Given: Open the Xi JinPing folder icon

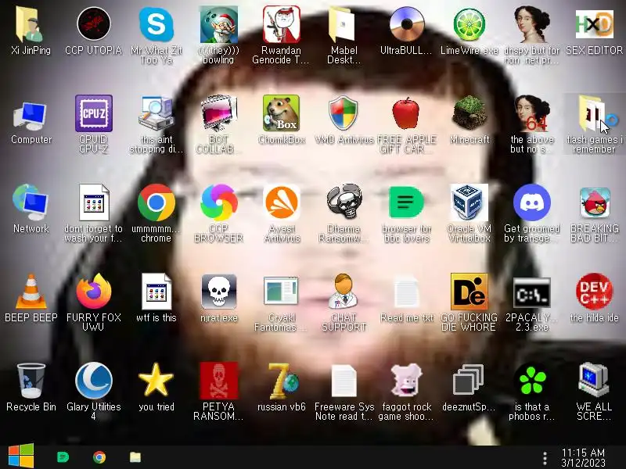Looking at the screenshot, I should click(x=31, y=25).
